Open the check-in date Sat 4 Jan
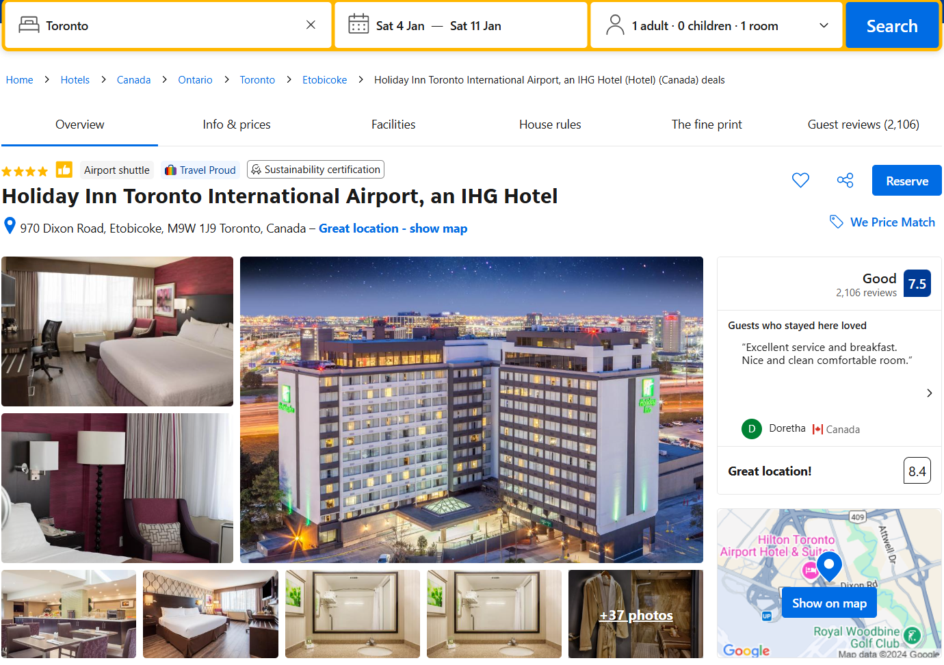The width and height of the screenshot is (944, 665). pos(400,26)
